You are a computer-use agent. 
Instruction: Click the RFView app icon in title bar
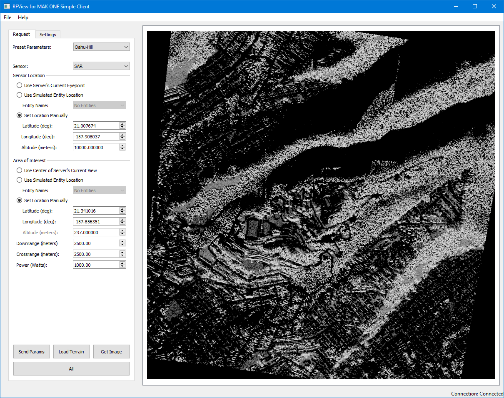click(7, 7)
